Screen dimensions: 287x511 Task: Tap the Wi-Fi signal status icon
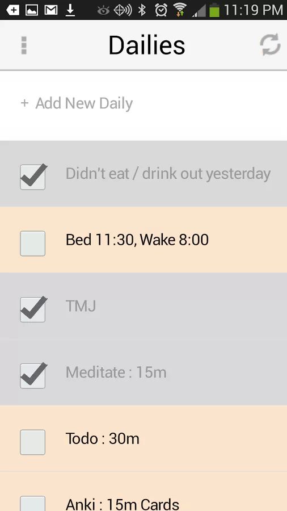click(x=180, y=10)
